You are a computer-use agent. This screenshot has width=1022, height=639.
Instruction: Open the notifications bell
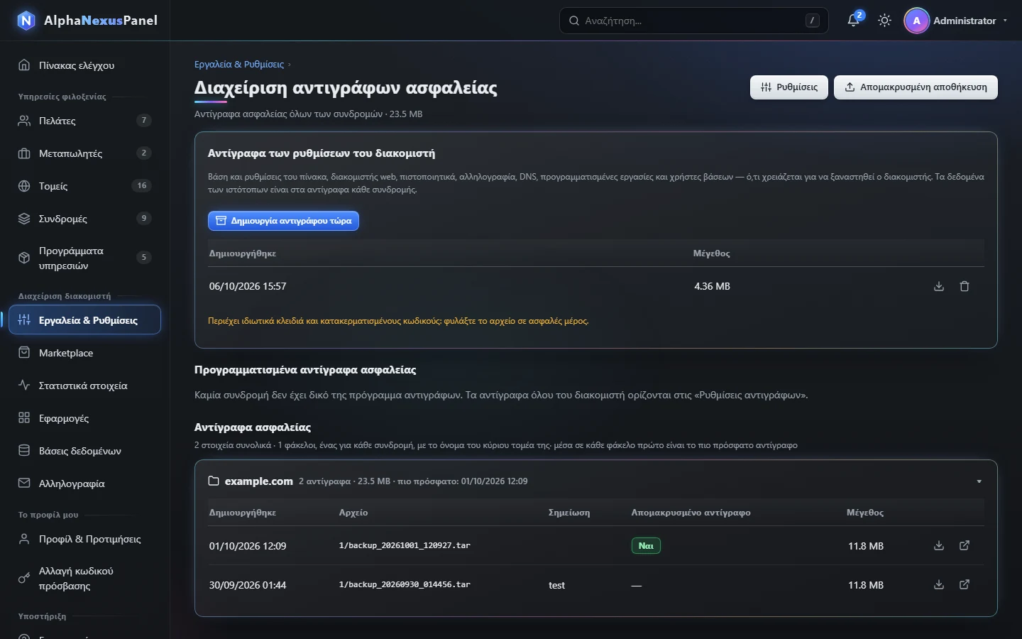click(854, 21)
